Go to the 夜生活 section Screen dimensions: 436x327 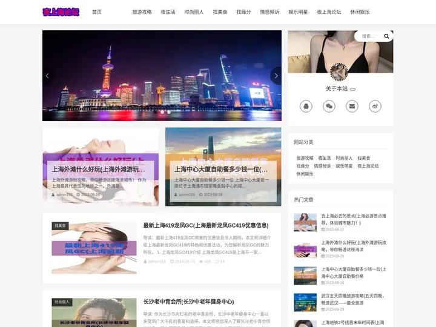[168, 12]
